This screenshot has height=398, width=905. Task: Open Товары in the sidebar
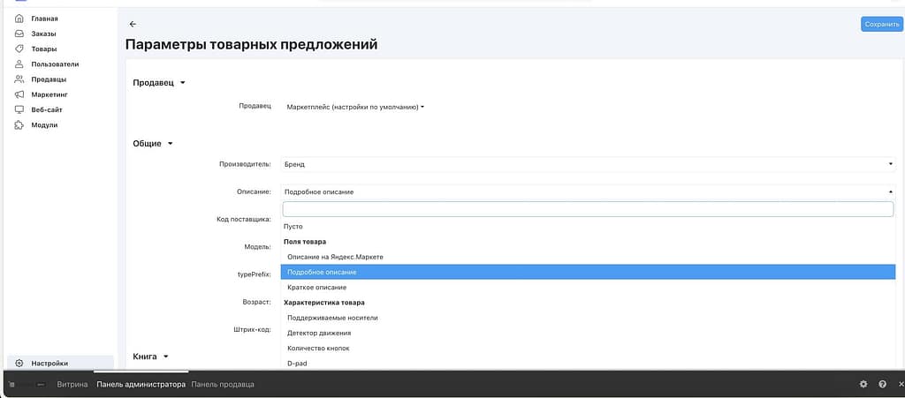pyautogui.click(x=44, y=49)
